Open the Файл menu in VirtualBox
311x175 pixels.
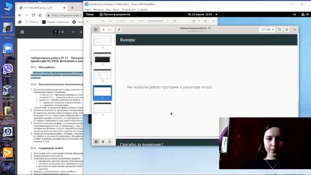pos(87,10)
